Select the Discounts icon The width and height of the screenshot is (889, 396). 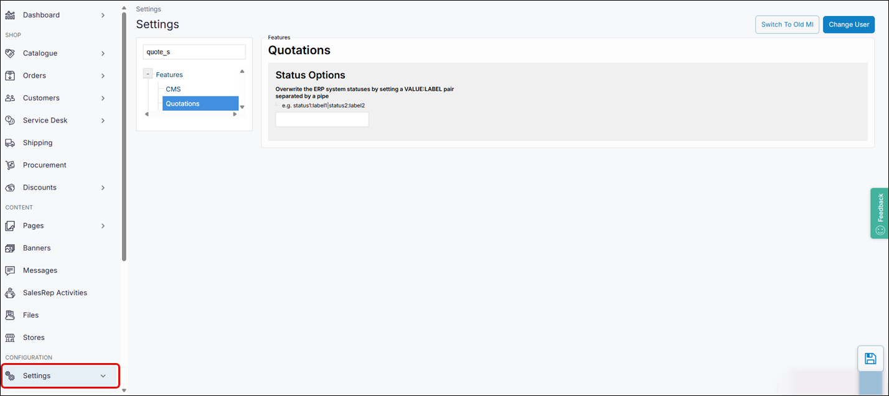(x=11, y=187)
